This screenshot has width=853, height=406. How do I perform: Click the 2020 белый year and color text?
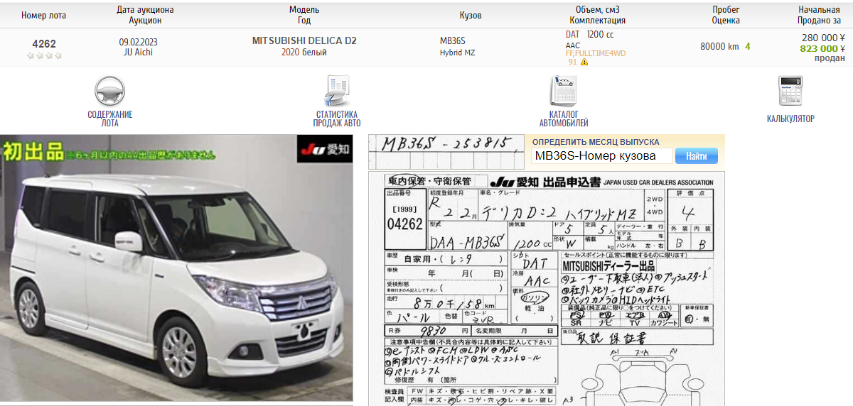[304, 52]
